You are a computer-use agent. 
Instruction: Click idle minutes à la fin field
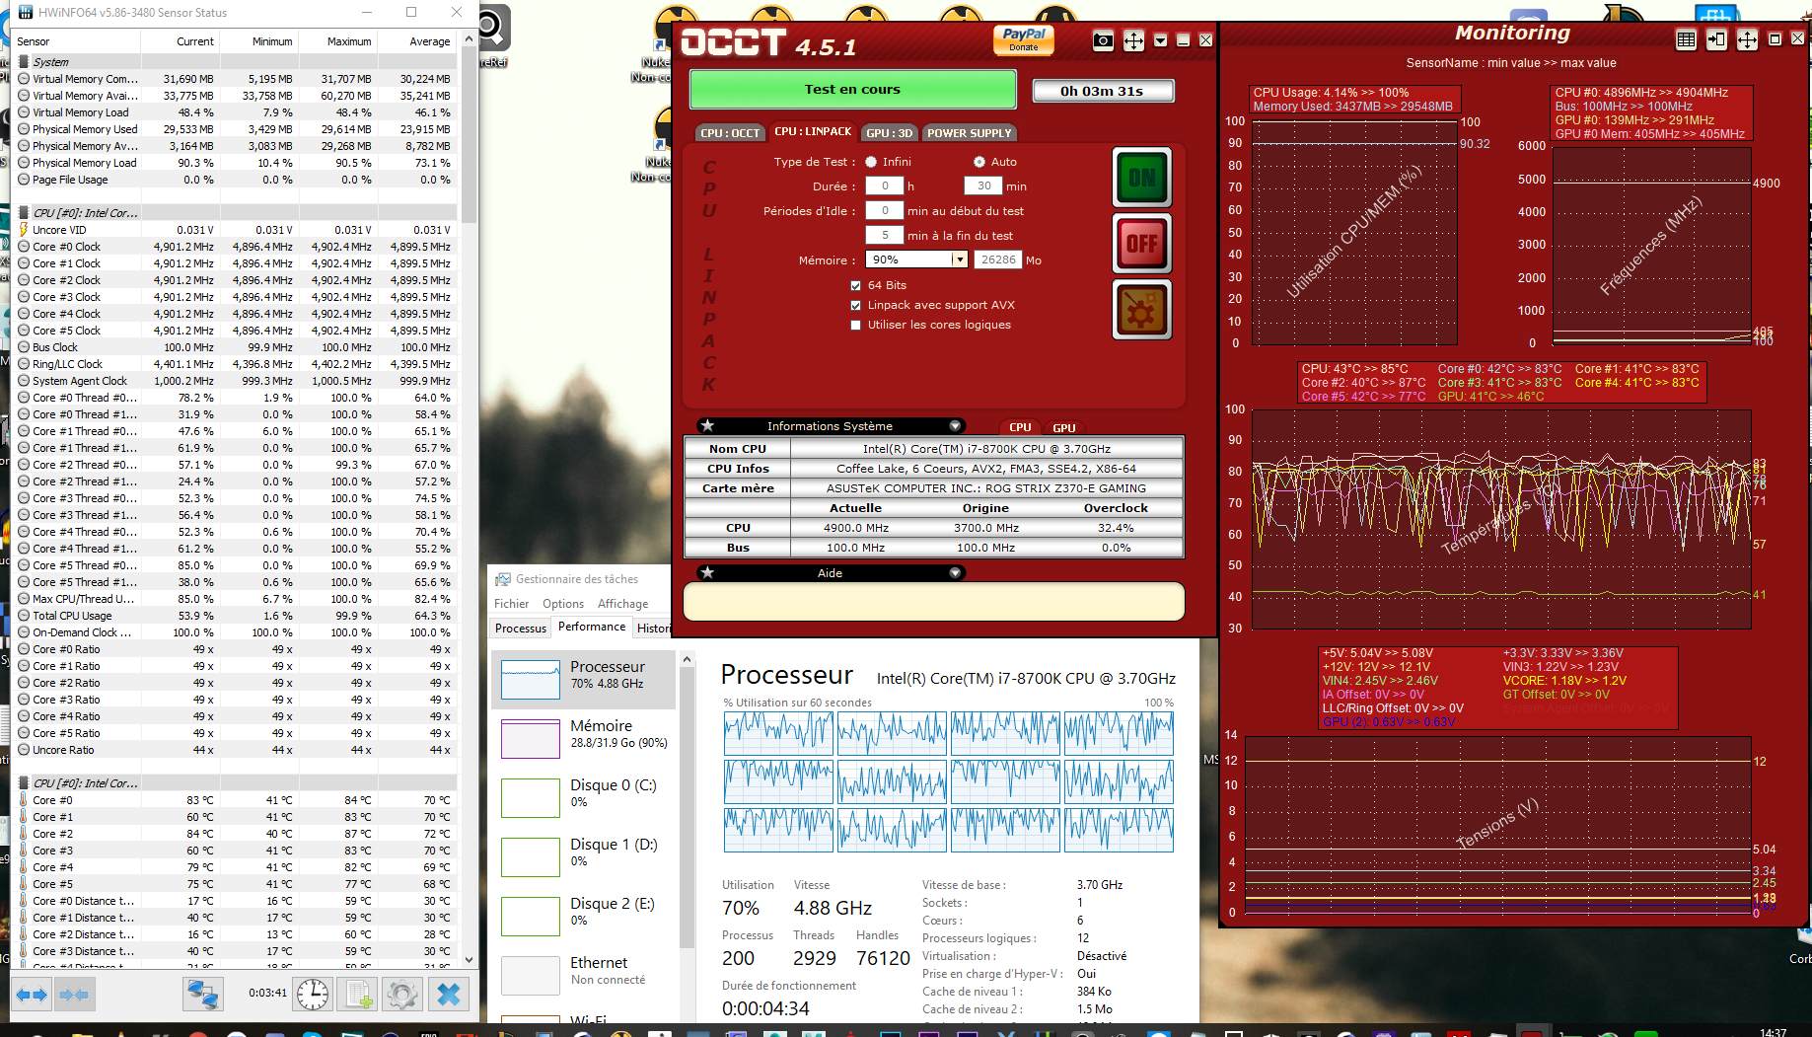[885, 235]
